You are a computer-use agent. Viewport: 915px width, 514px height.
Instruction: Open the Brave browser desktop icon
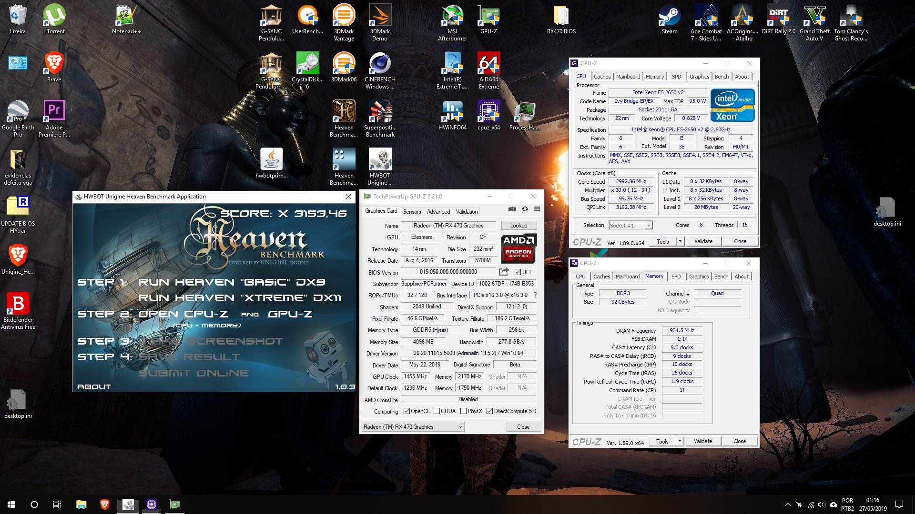(54, 68)
